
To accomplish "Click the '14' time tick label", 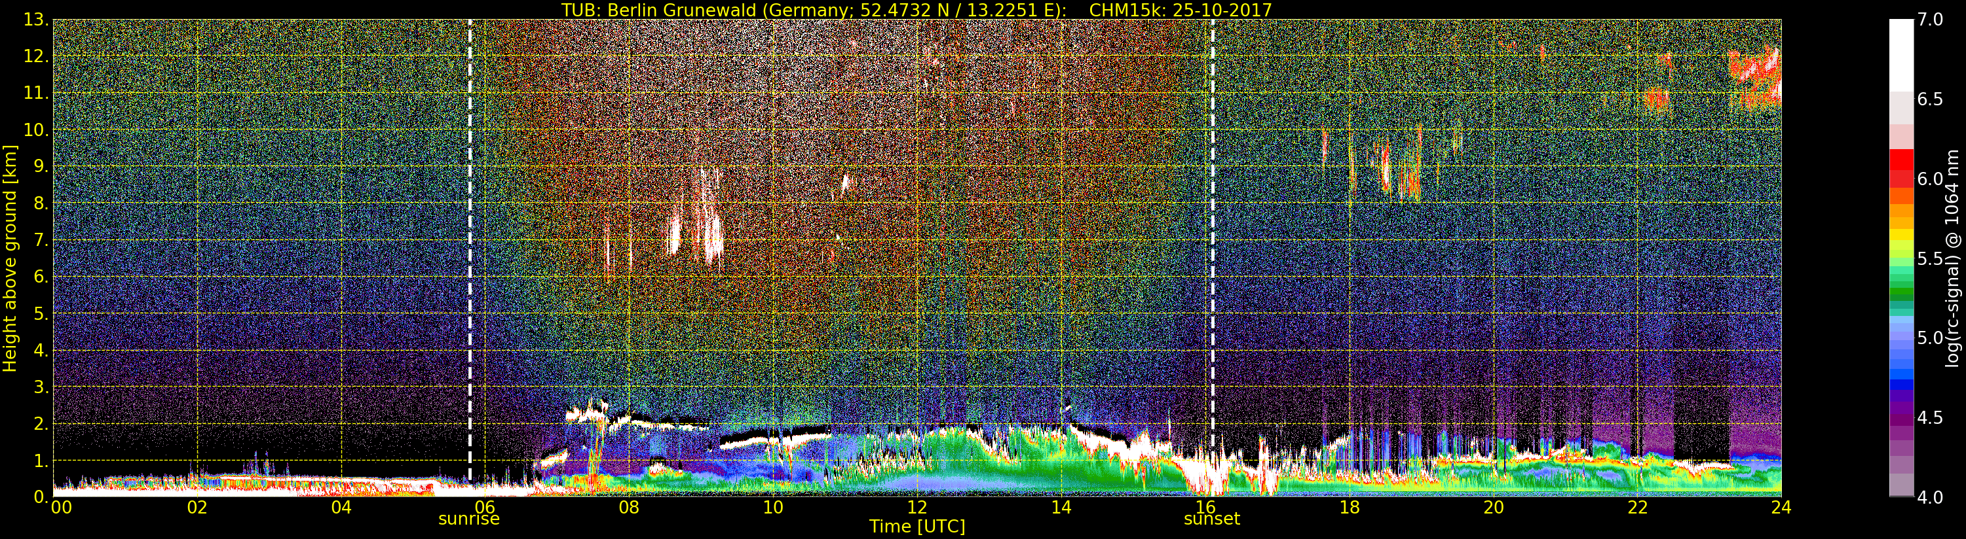I will (x=1061, y=507).
